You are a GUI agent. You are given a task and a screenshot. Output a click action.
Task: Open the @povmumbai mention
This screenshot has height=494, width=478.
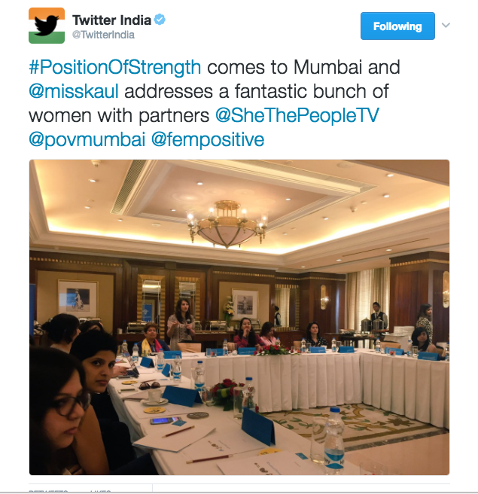pos(87,139)
